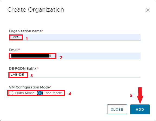Screen dimensions: 156x121
Task: Click the 'LAB-DB' text in suffix field
Action: (17, 75)
